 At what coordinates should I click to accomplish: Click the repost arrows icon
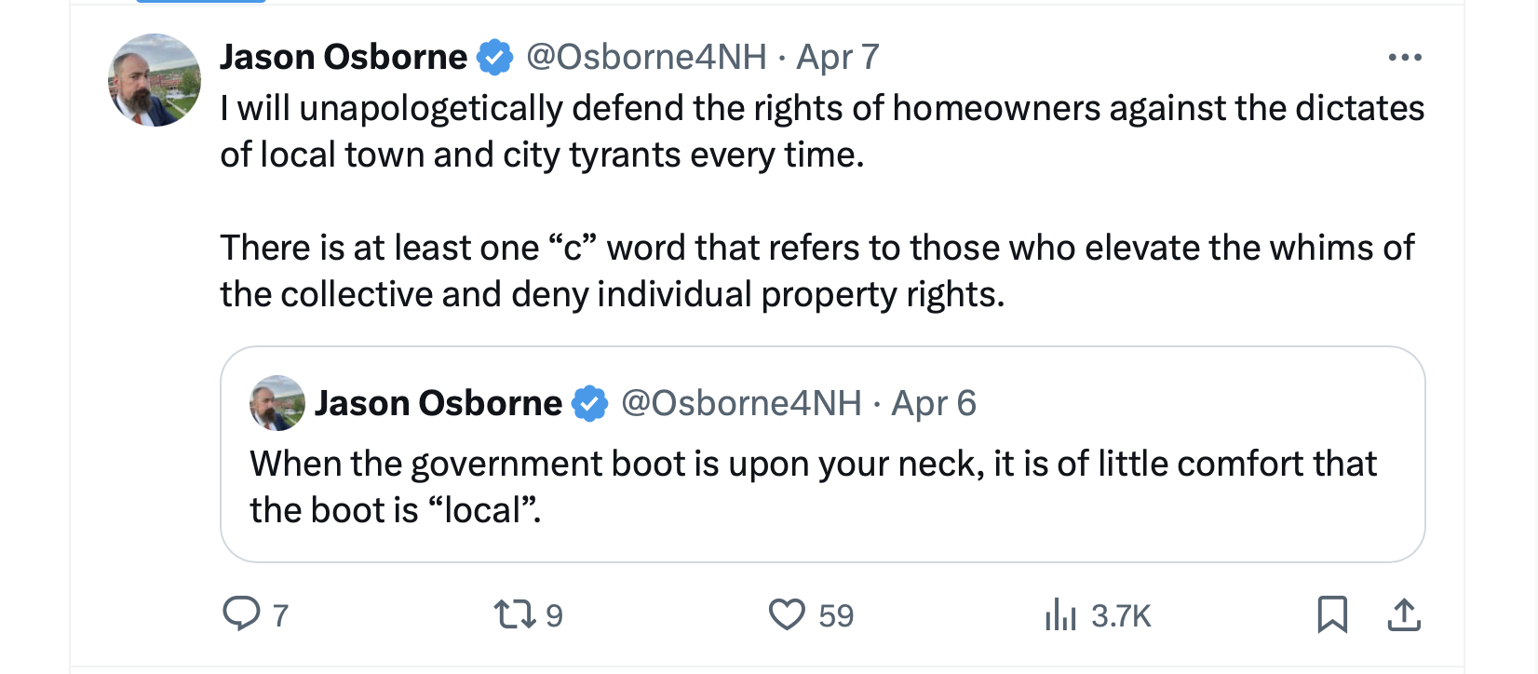[513, 614]
